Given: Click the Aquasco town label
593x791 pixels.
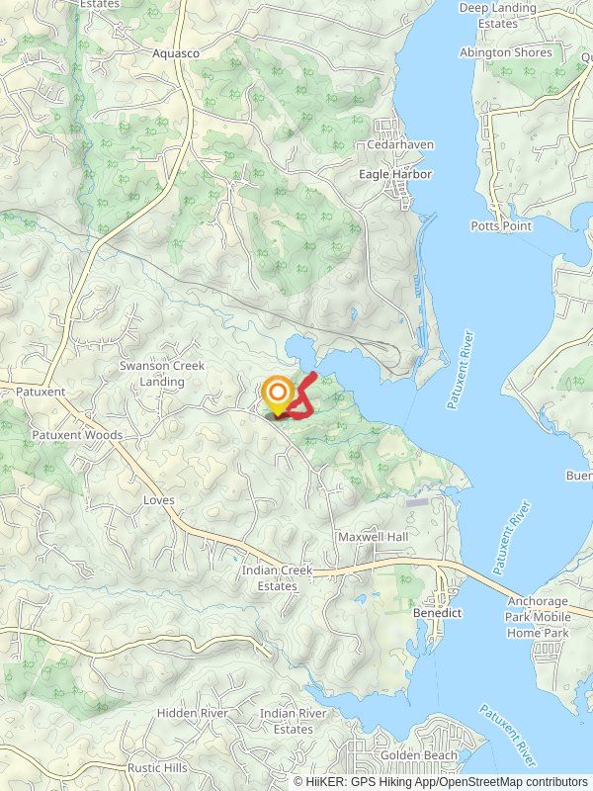Looking at the screenshot, I should pos(176,53).
